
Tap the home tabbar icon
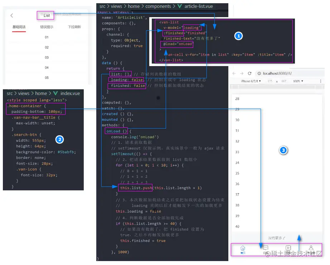click(243, 249)
